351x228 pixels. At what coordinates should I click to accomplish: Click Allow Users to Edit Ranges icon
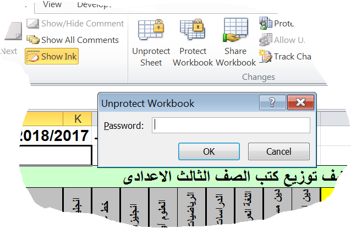266,40
